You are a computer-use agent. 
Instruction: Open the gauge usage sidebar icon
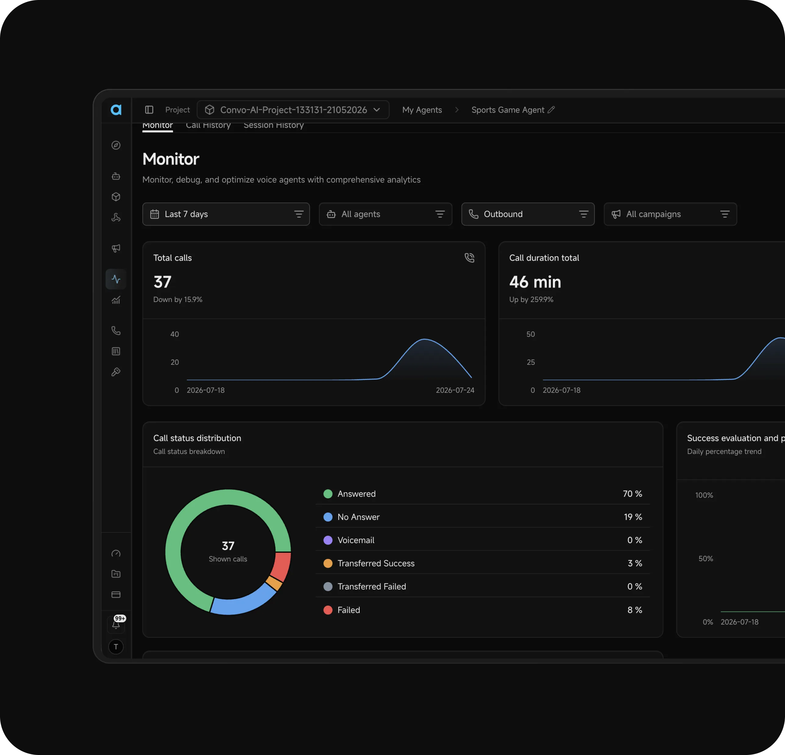(x=116, y=553)
